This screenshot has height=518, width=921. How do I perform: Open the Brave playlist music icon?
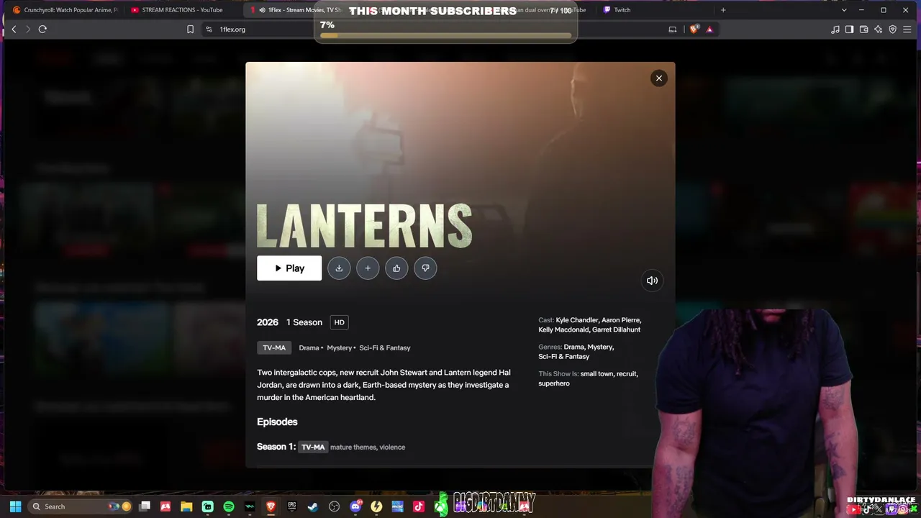pyautogui.click(x=835, y=29)
